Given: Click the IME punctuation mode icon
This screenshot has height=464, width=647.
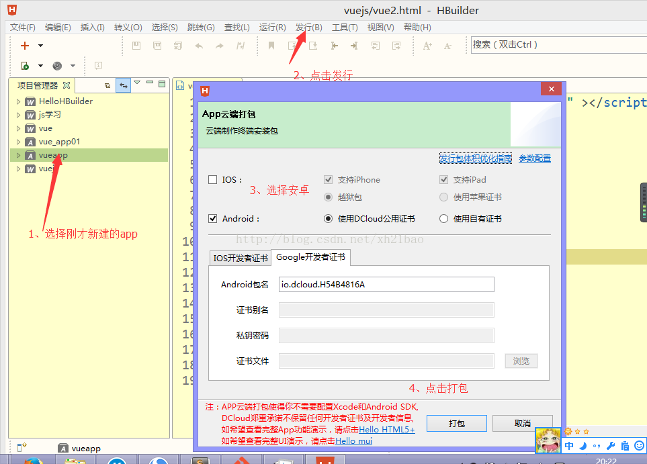Looking at the screenshot, I should pos(597,445).
